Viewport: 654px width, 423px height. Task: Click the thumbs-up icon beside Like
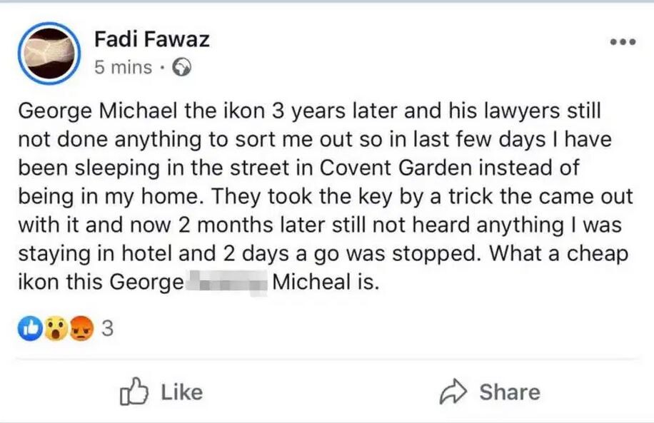point(133,391)
